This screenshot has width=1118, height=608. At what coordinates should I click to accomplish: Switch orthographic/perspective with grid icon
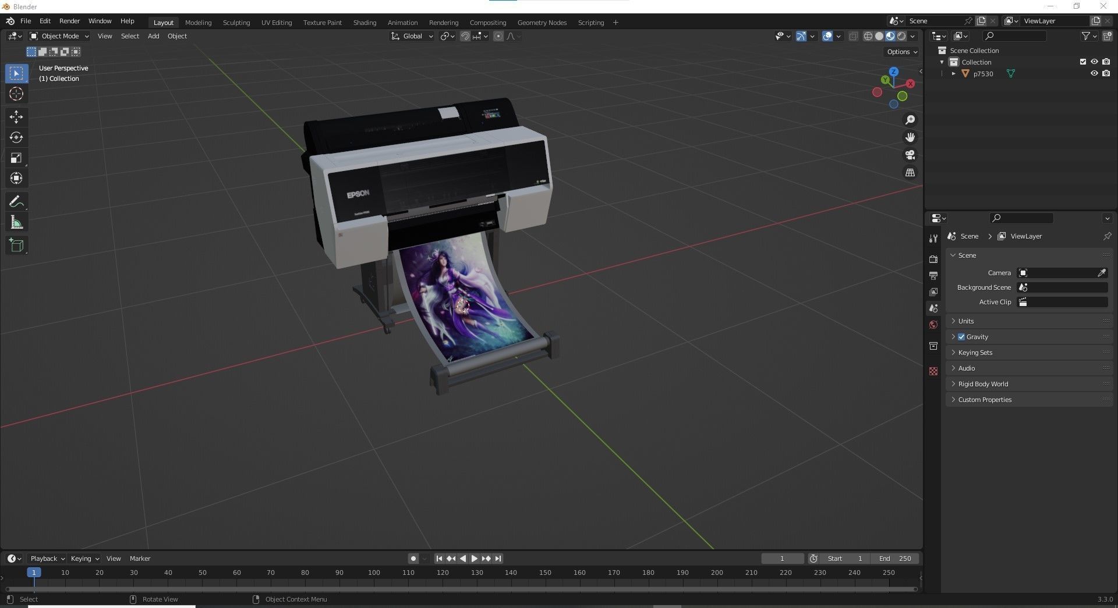[910, 173]
